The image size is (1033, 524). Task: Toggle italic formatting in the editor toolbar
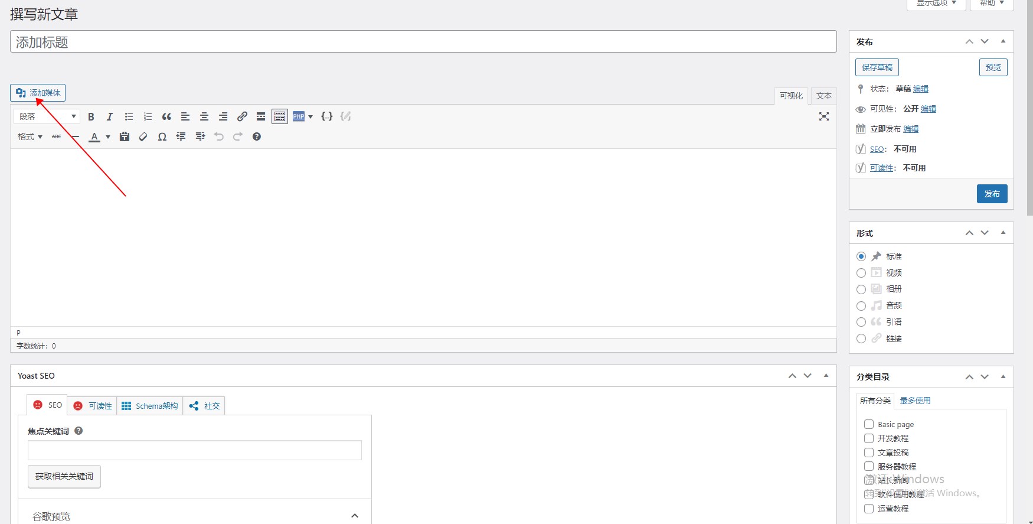[x=110, y=116]
